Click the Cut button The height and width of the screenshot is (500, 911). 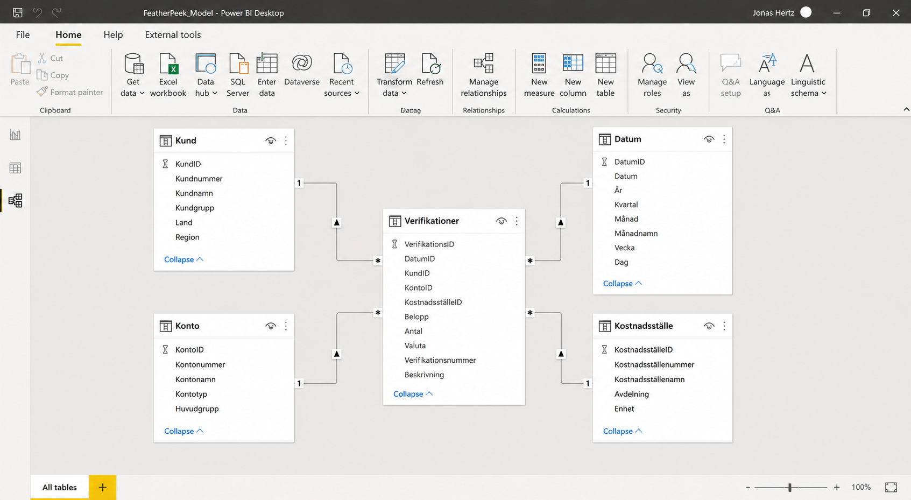click(51, 58)
